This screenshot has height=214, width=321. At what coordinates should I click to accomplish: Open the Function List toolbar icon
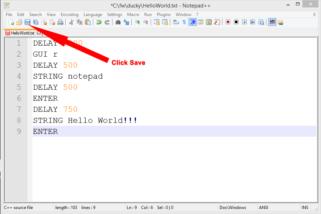[x=217, y=22]
